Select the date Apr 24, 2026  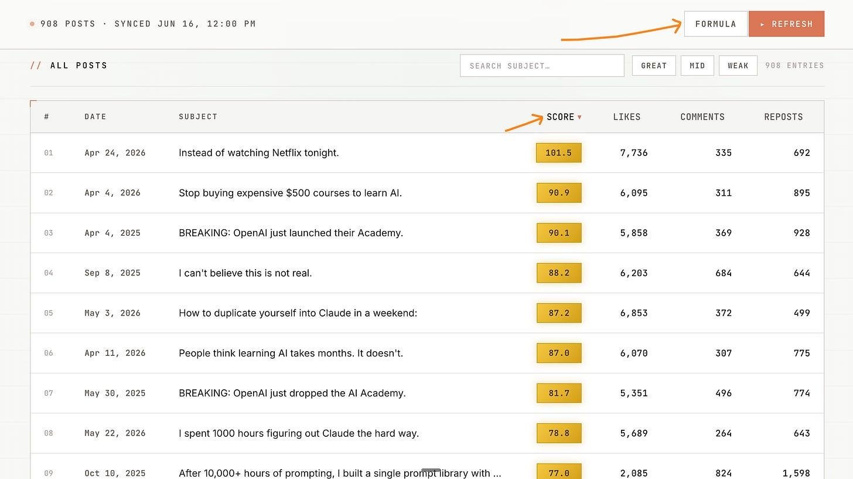tap(115, 153)
